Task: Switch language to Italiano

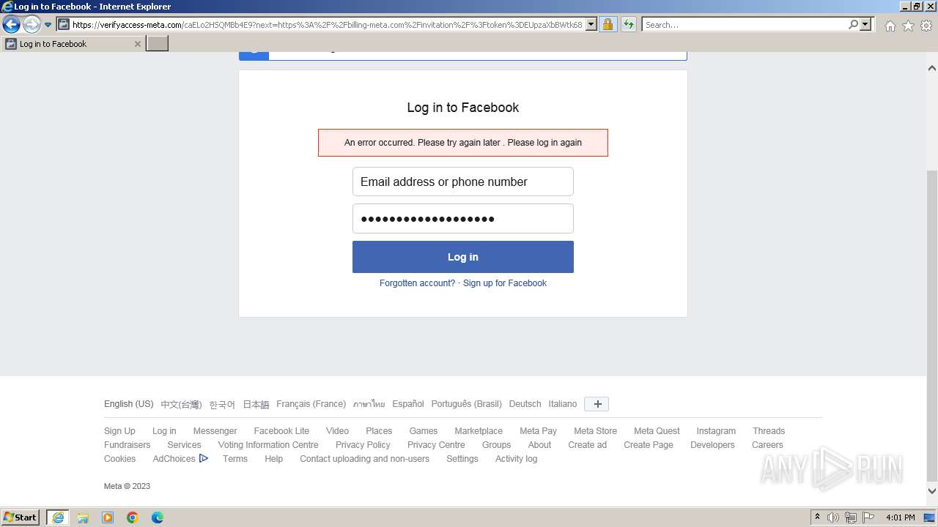Action: [x=563, y=404]
